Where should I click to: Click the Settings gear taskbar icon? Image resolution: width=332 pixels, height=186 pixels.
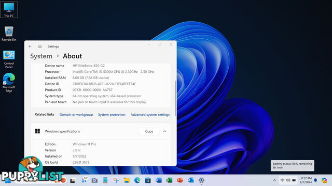click(x=201, y=180)
